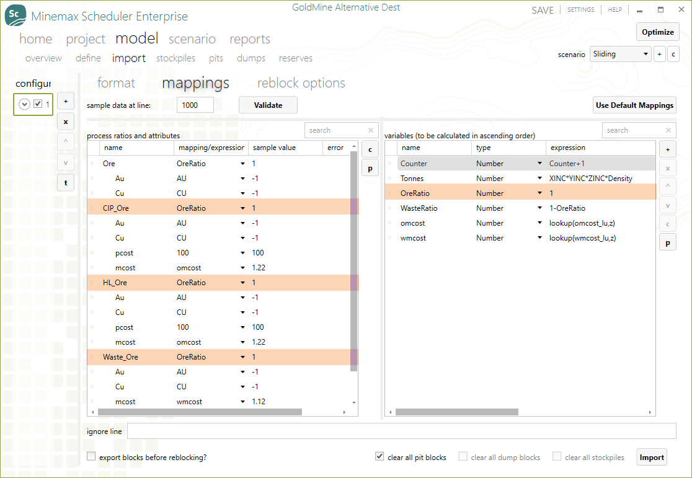Open HELP from the title bar

pyautogui.click(x=614, y=10)
